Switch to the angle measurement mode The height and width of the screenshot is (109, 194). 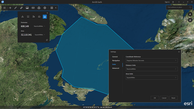tap(39, 17)
